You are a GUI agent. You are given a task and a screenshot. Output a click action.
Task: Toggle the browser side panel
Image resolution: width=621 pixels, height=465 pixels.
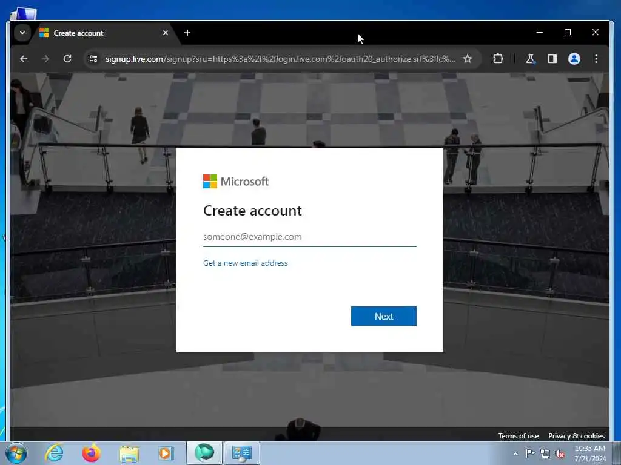(x=552, y=59)
